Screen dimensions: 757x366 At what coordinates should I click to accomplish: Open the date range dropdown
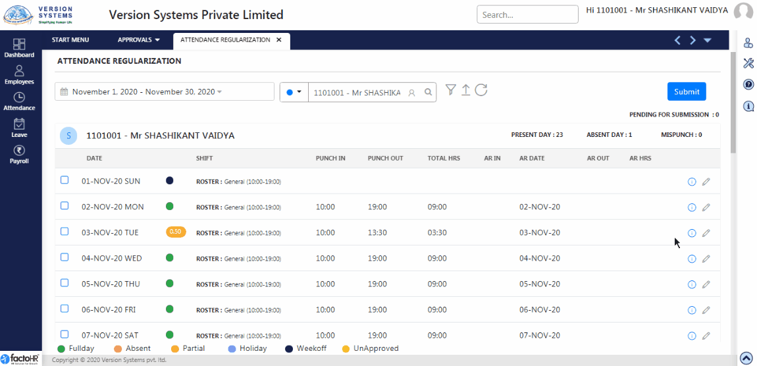(x=165, y=92)
